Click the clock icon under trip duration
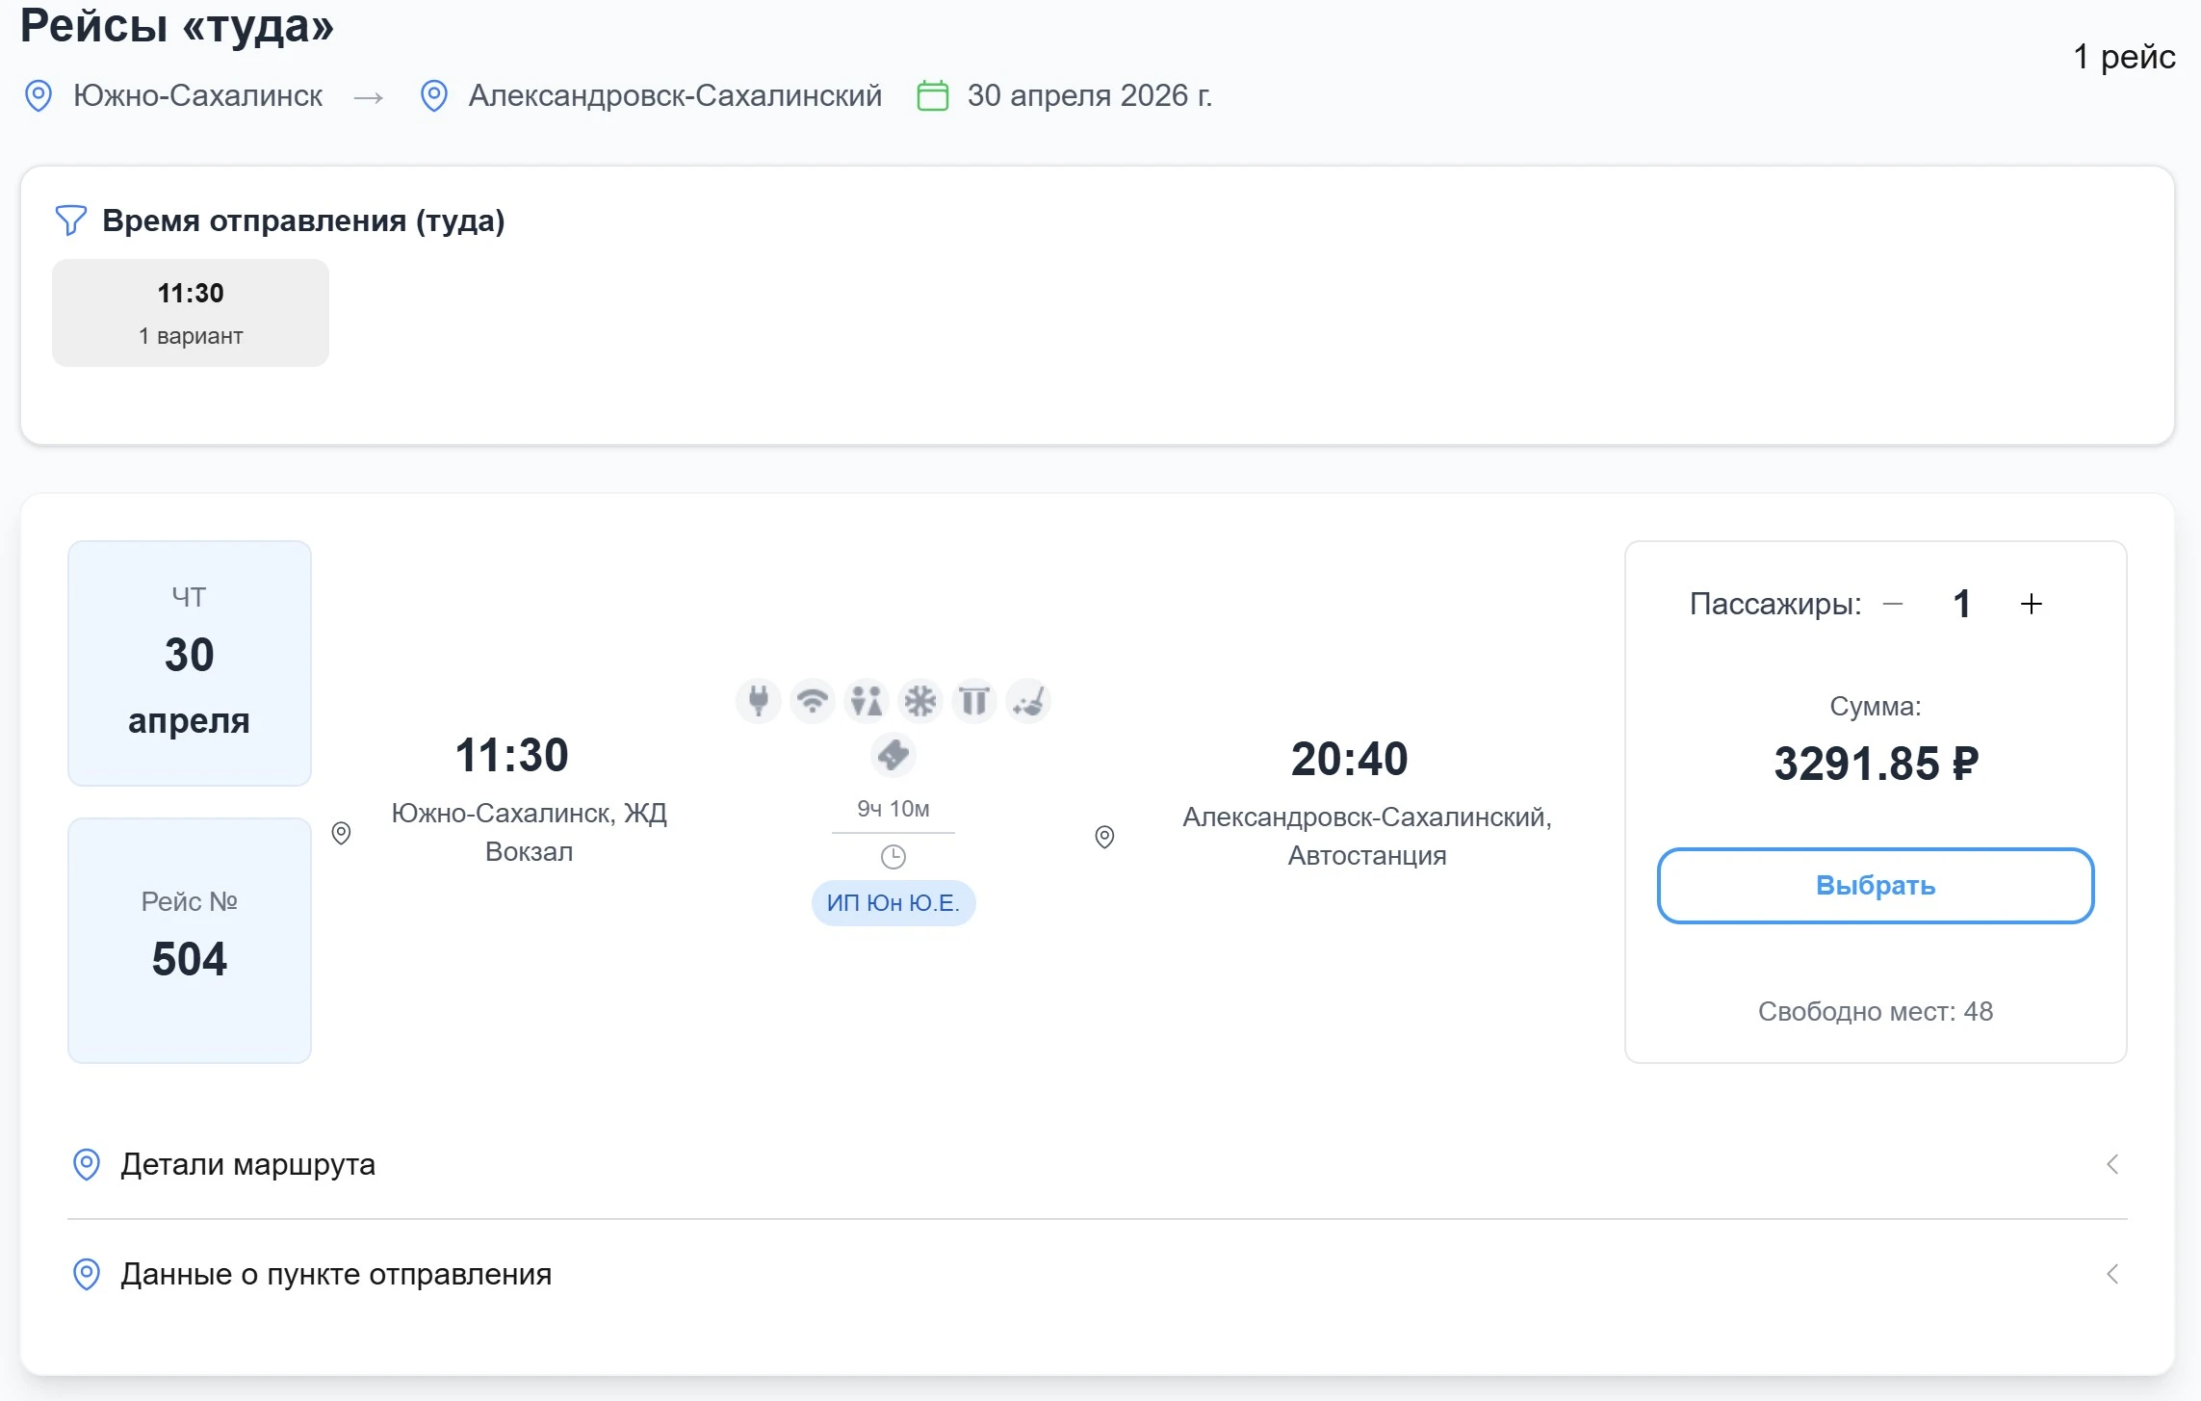 point(893,855)
